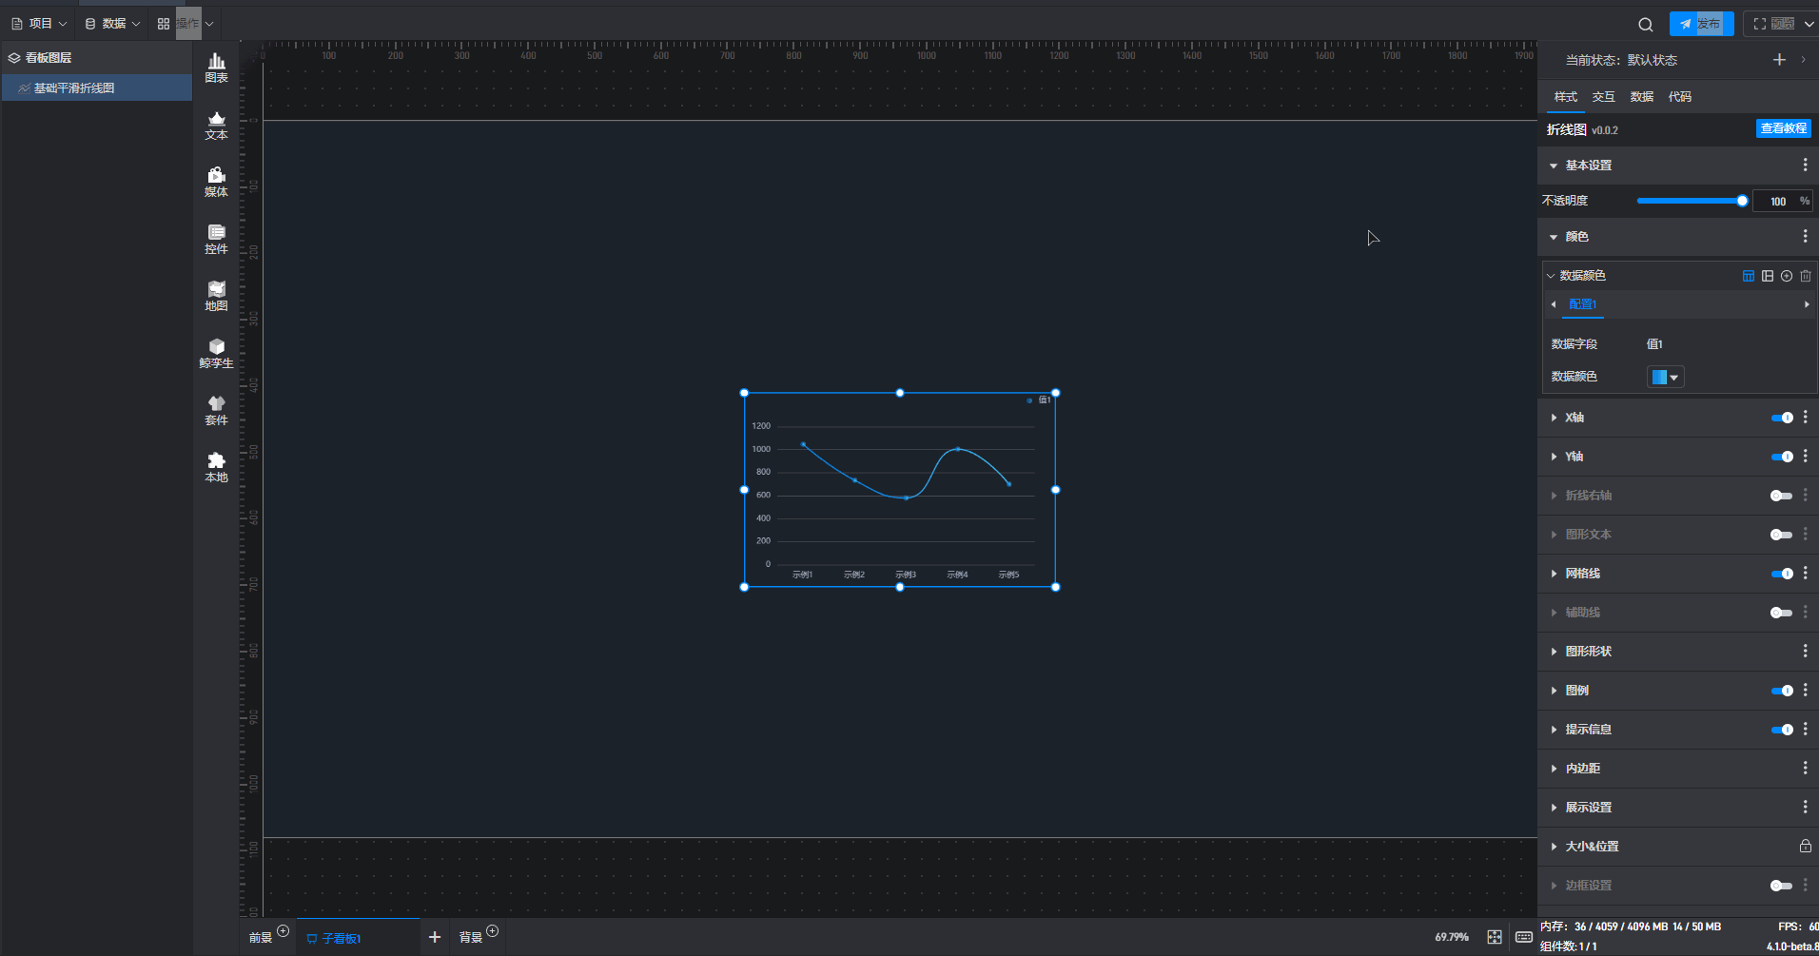Screen dimensions: 1819x956
Task: Open the 鲸孪生 components panel
Action: (216, 353)
